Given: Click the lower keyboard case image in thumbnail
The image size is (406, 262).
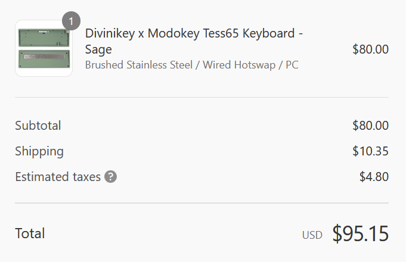Looking at the screenshot, I should point(44,59).
